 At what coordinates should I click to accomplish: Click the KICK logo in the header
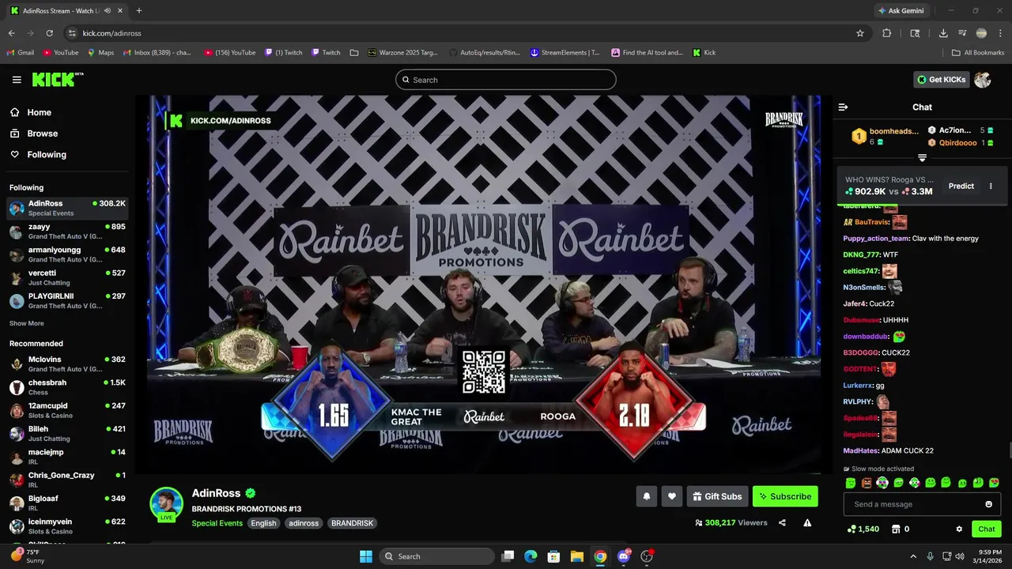(x=58, y=79)
